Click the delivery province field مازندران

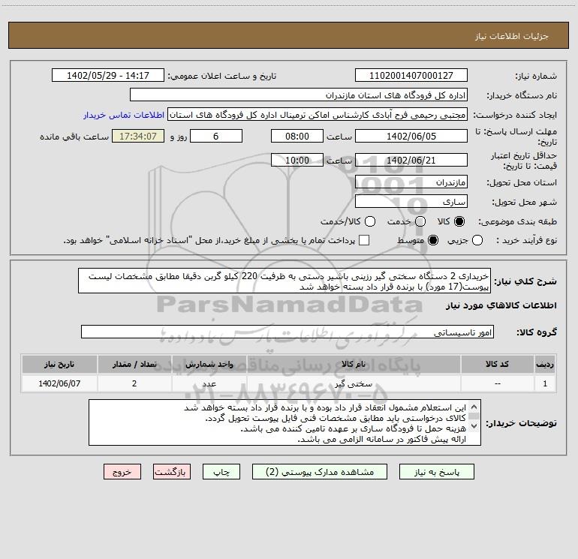(x=411, y=182)
